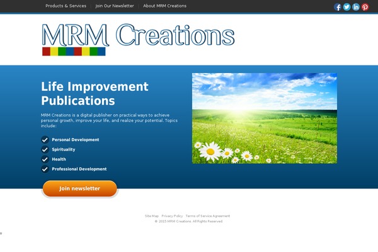Open About MRM Creations page
This screenshot has width=378, height=252.
pos(164,6)
